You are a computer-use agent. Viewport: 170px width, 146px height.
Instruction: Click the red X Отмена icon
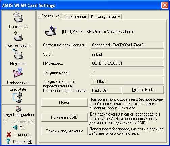click(x=9, y=134)
